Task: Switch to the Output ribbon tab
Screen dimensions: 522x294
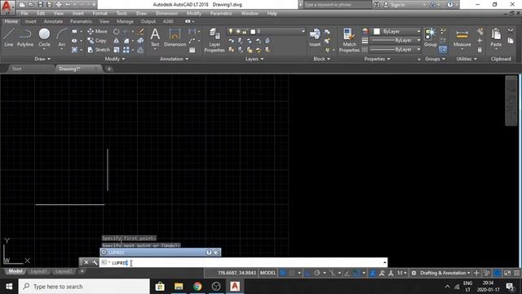Action: click(148, 21)
